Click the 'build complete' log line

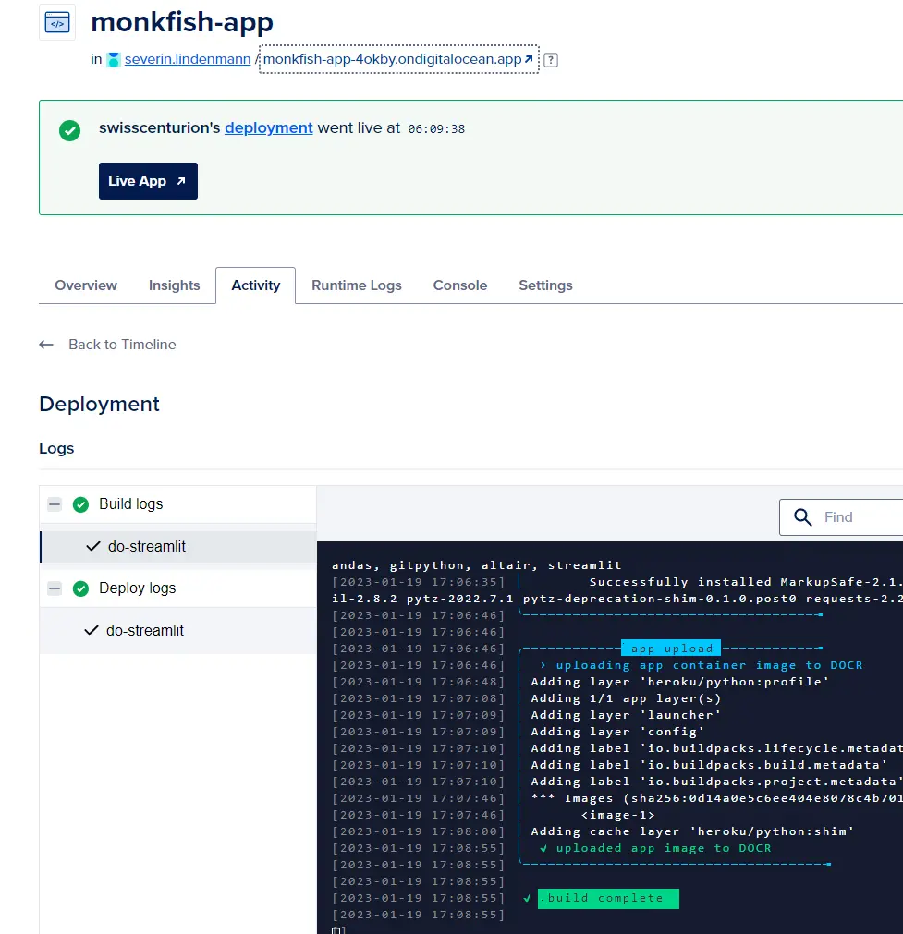(x=608, y=898)
